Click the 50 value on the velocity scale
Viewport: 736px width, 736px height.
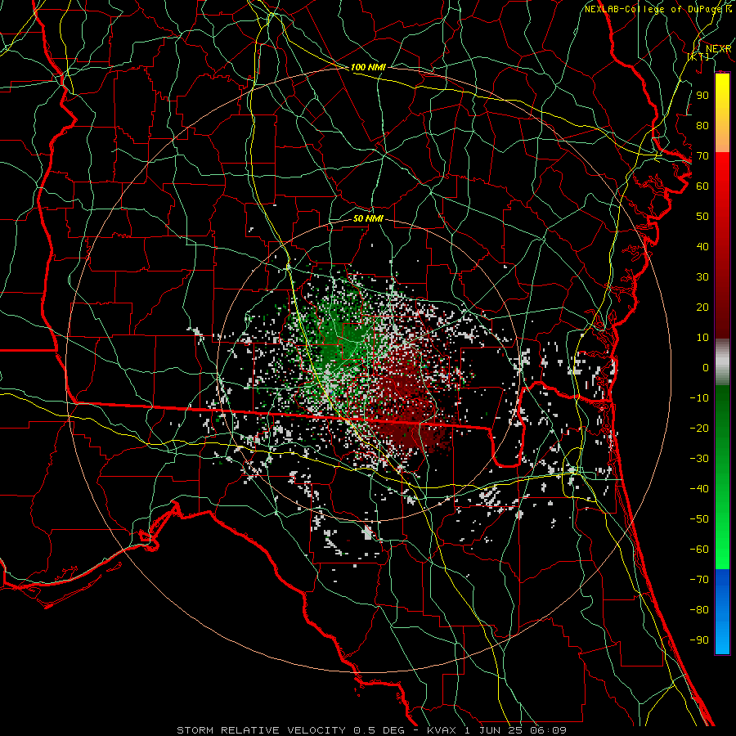coord(702,217)
